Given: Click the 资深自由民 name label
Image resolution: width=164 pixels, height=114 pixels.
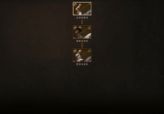Looking at the screenshot, I should pyautogui.click(x=82, y=64).
